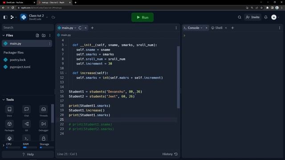Image resolution: width=285 pixels, height=160 pixels.
Task: Open Console tab dropdown arrow
Action: coord(201,28)
